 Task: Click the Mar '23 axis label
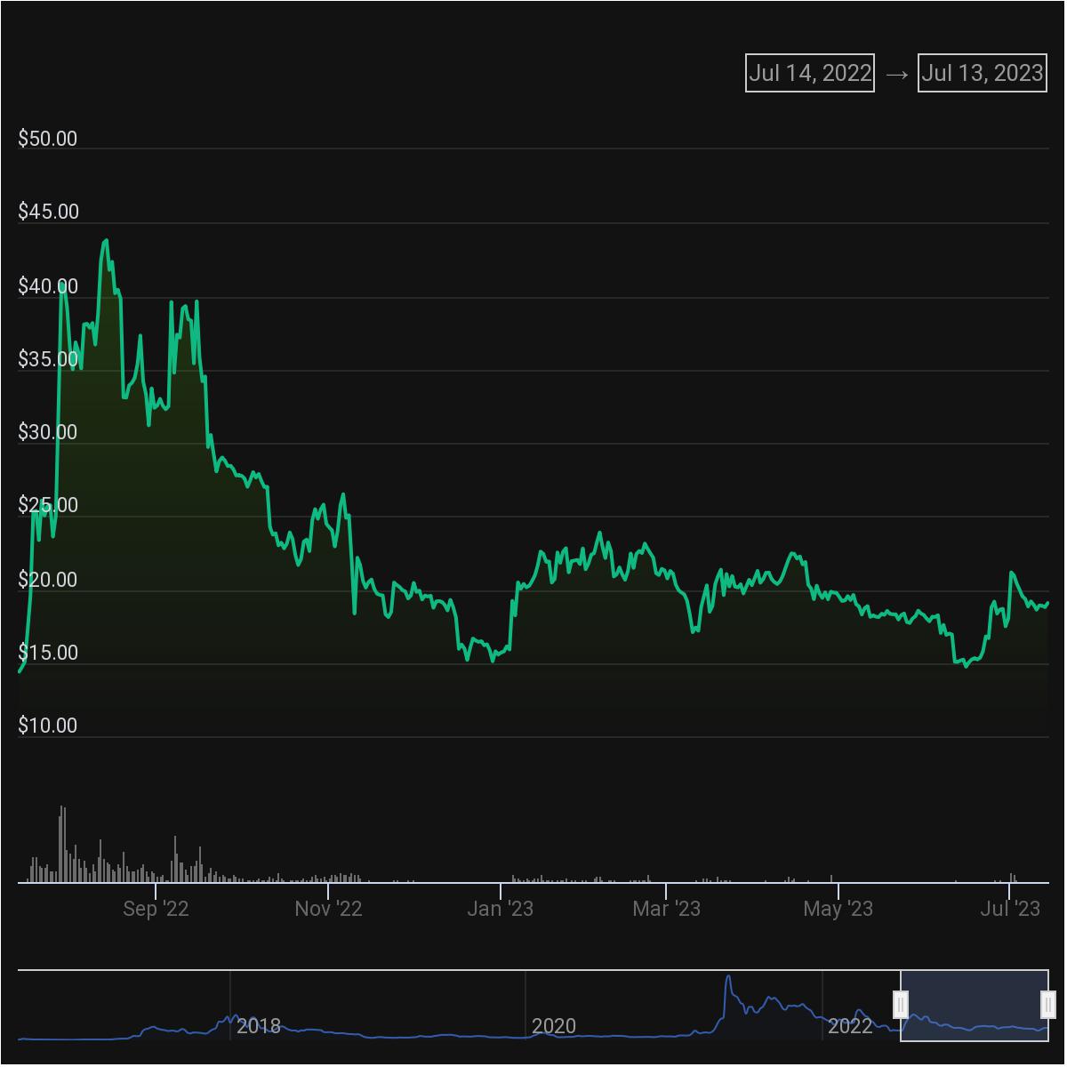point(666,909)
